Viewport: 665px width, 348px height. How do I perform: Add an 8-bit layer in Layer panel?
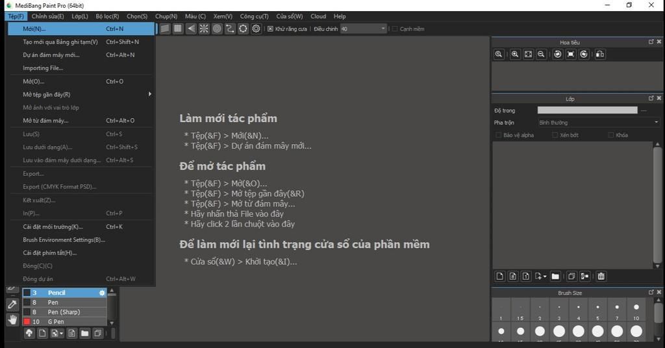(x=513, y=277)
